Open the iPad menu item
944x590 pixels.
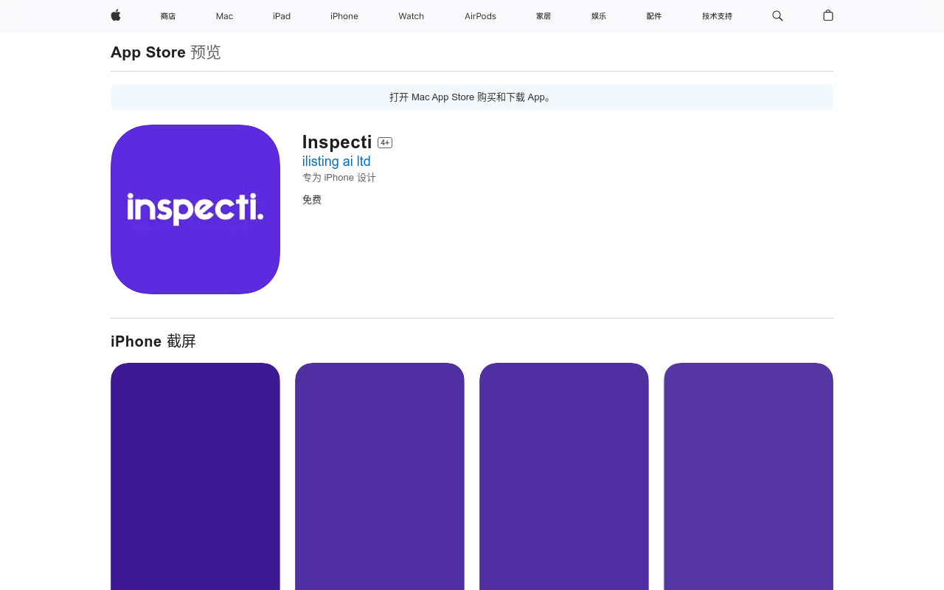pos(282,16)
